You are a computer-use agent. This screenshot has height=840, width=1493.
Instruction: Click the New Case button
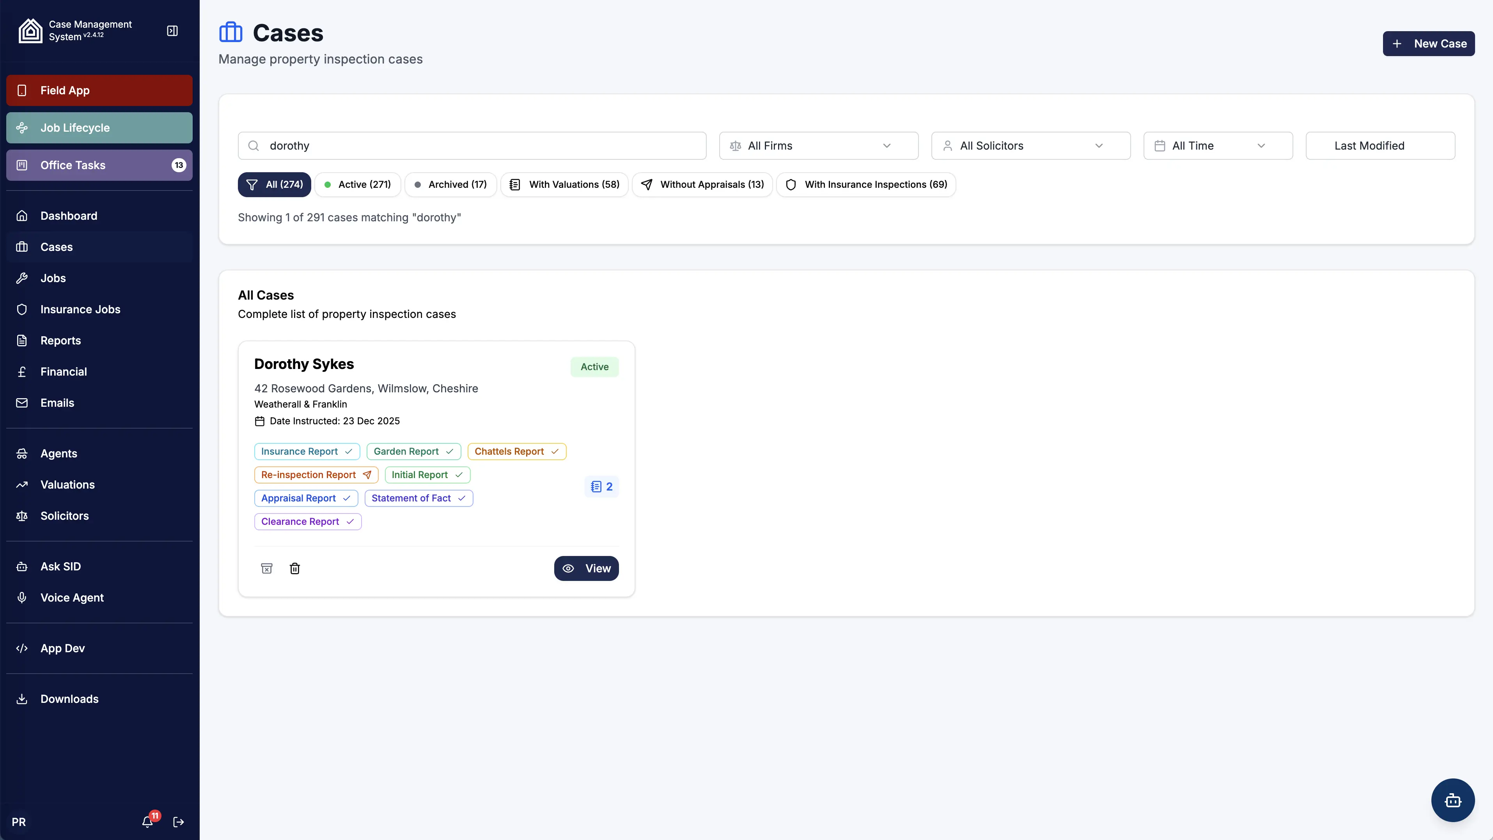coord(1428,43)
